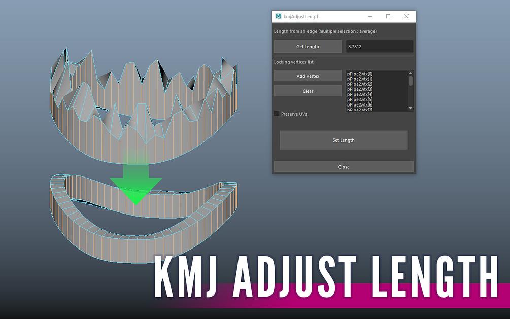The image size is (510, 319).
Task: Select pPipe2.vtx[1] from the list
Action: 360,80
